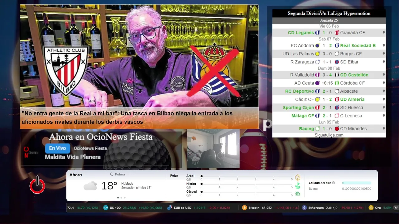
Task: Click the Palma location label
Action: [x=120, y=175]
